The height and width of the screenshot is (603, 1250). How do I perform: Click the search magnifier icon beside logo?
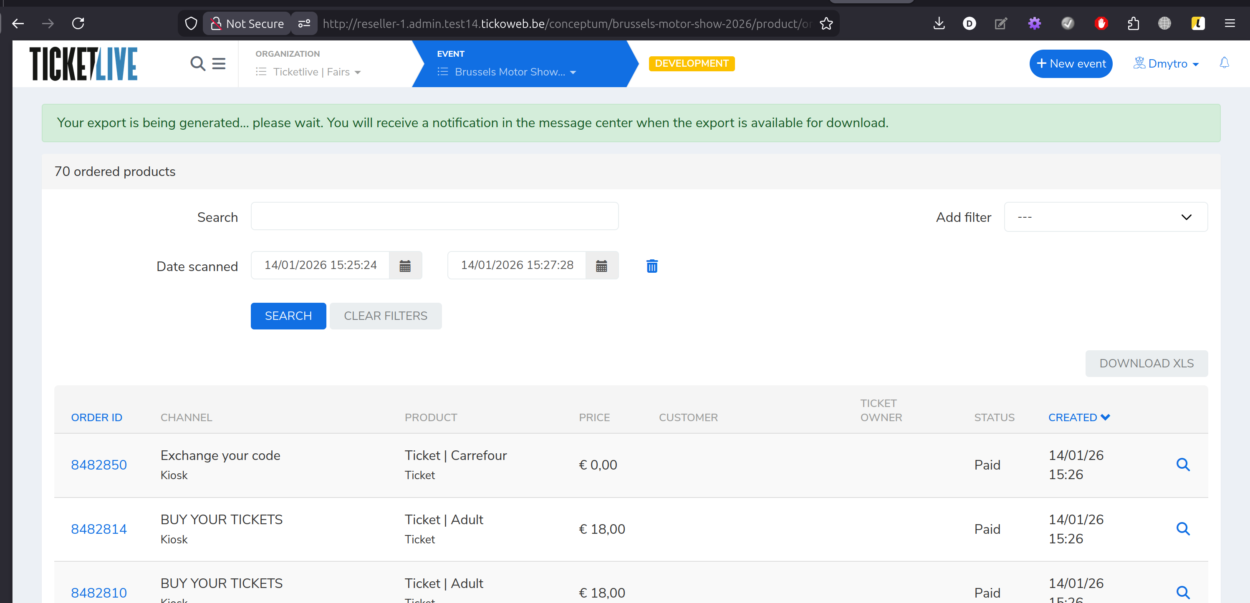pyautogui.click(x=197, y=63)
